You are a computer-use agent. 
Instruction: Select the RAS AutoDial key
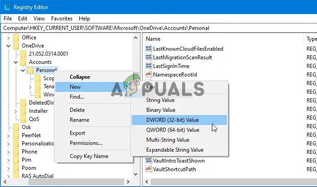[x=38, y=176]
